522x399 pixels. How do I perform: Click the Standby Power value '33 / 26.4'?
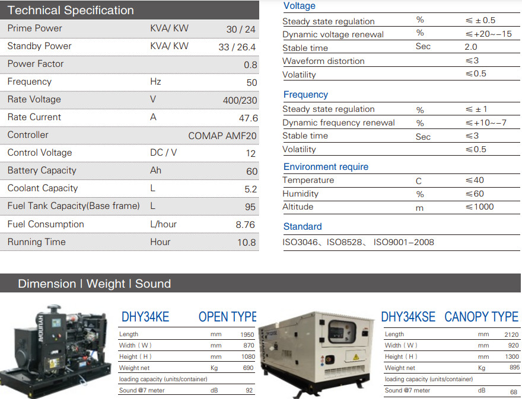[x=237, y=47]
